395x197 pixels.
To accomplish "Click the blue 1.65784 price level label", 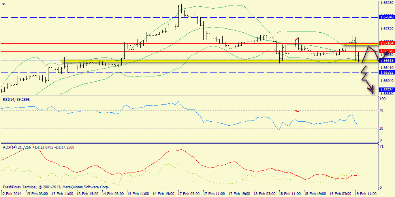I will pos(386,90).
